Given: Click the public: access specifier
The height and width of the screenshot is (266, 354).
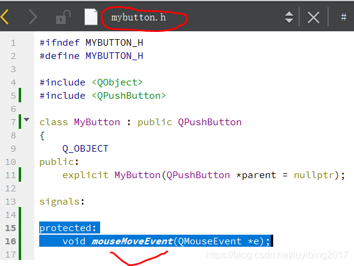Looking at the screenshot, I should click(x=59, y=162).
